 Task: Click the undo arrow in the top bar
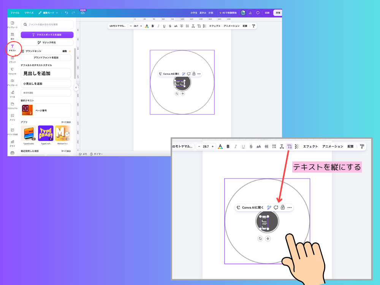(x=66, y=13)
